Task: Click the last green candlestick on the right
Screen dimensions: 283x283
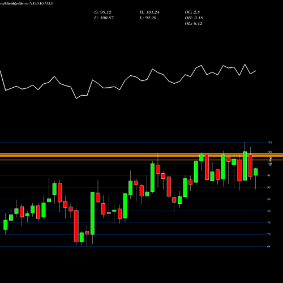Action: pos(256,172)
